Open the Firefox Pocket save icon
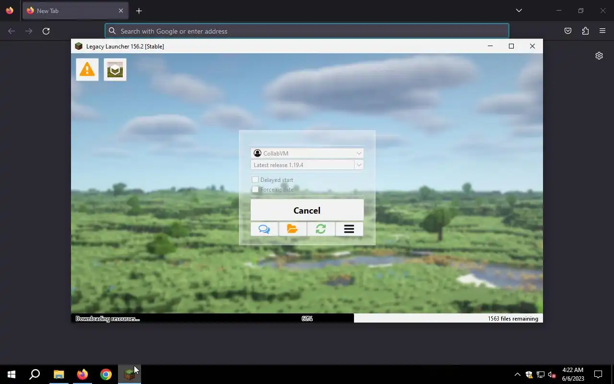This screenshot has width=614, height=384. tap(568, 31)
